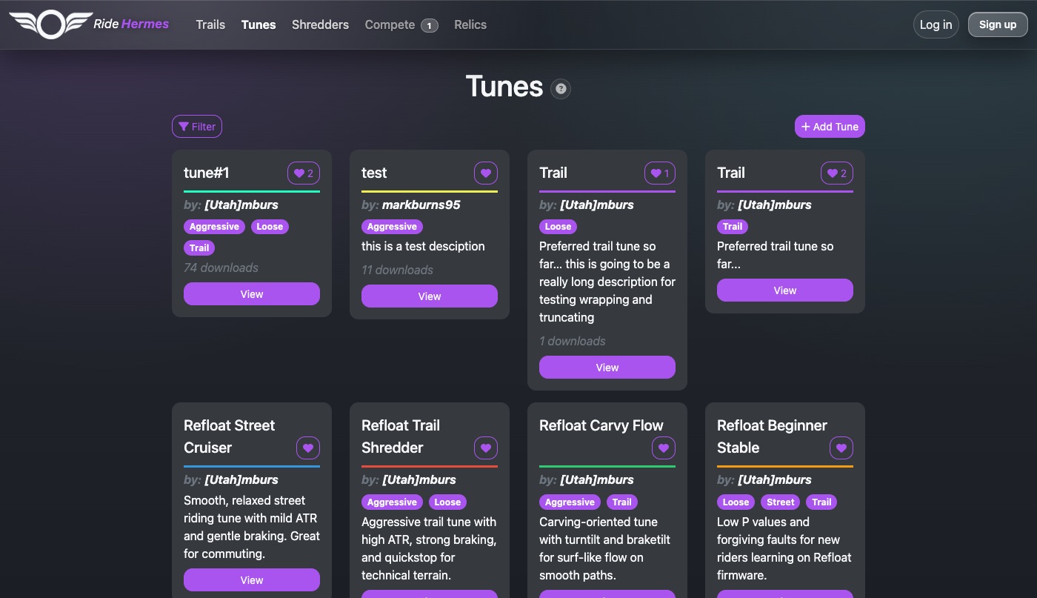The width and height of the screenshot is (1037, 598).
Task: Click the Add Tune button
Action: [830, 127]
